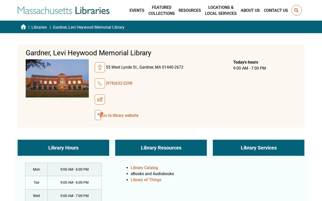The height and width of the screenshot is (201, 322).
Task: Click Wednesday's hours 9:00 AM - 7:00 PM
Action: point(74,195)
